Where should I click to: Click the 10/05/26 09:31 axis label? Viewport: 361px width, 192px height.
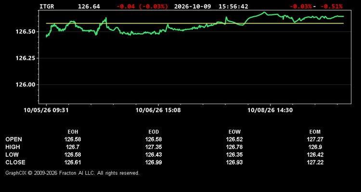(46, 110)
